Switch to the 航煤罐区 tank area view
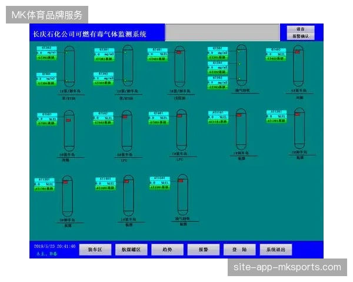This screenshot has width=353, height=282. [131, 249]
